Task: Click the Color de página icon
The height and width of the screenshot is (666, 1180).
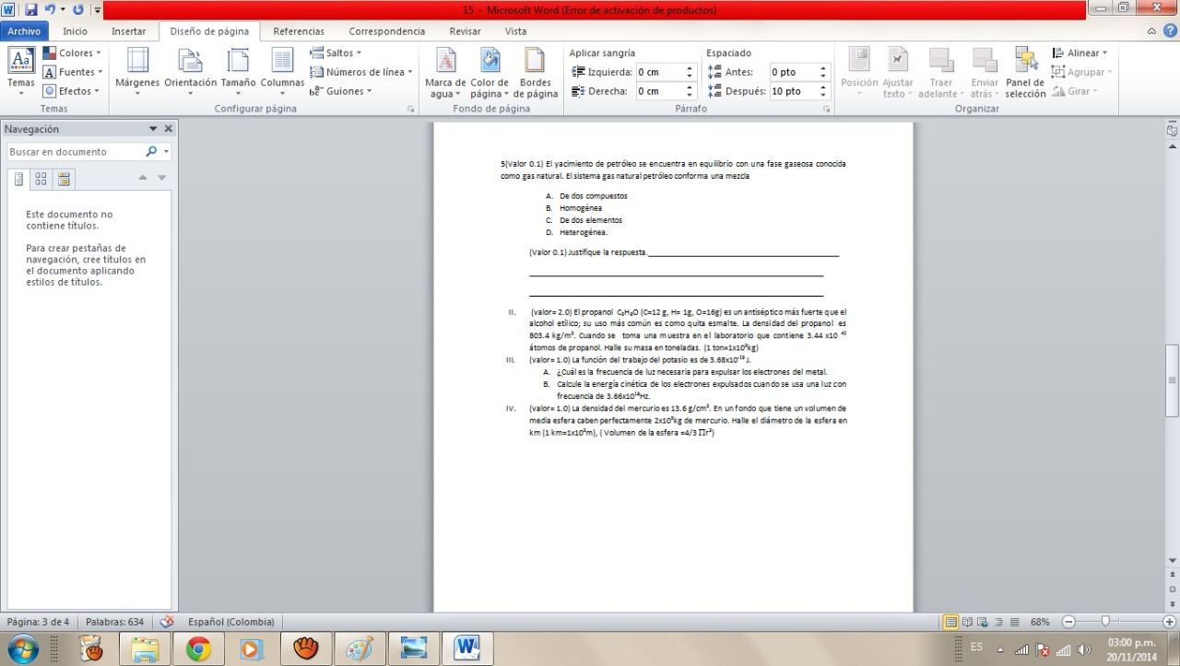Action: point(490,72)
